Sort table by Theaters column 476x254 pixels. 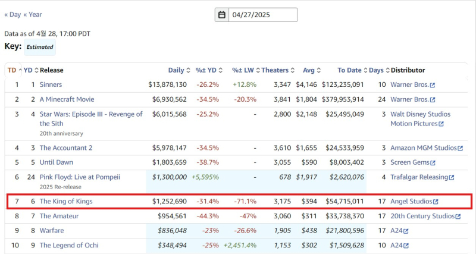pos(277,70)
